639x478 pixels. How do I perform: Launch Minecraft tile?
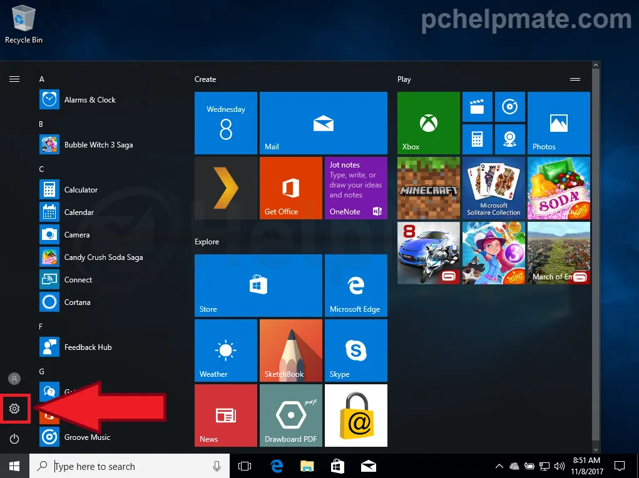pos(429,188)
